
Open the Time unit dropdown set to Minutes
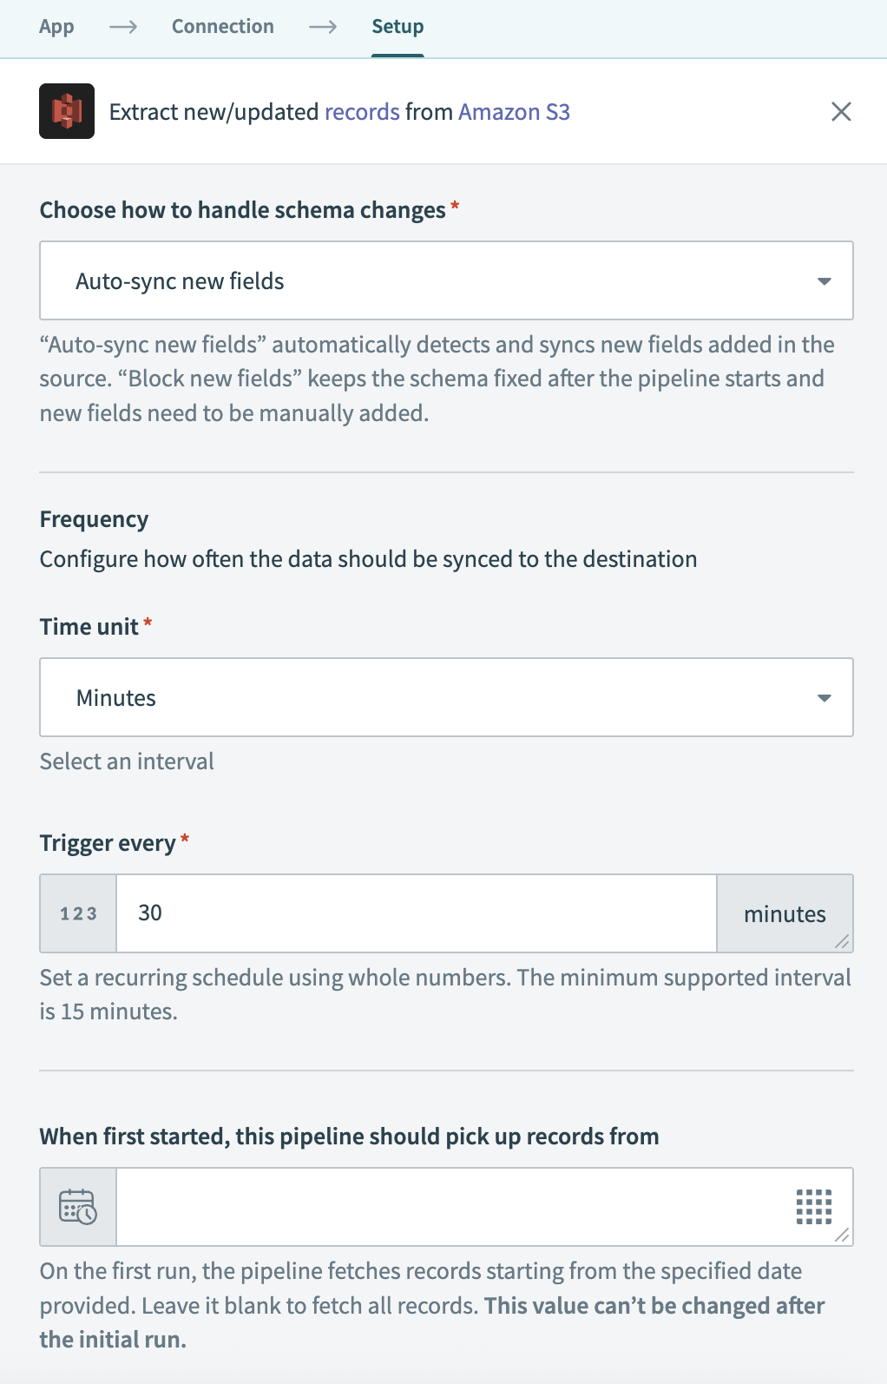pos(446,697)
